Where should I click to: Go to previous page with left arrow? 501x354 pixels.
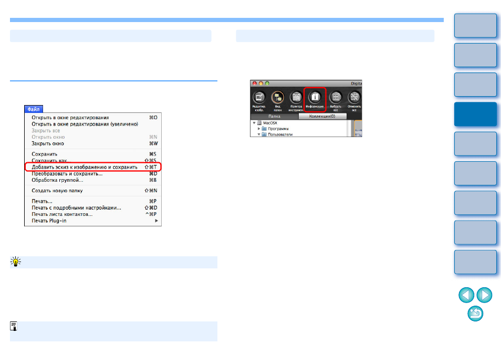point(466,295)
